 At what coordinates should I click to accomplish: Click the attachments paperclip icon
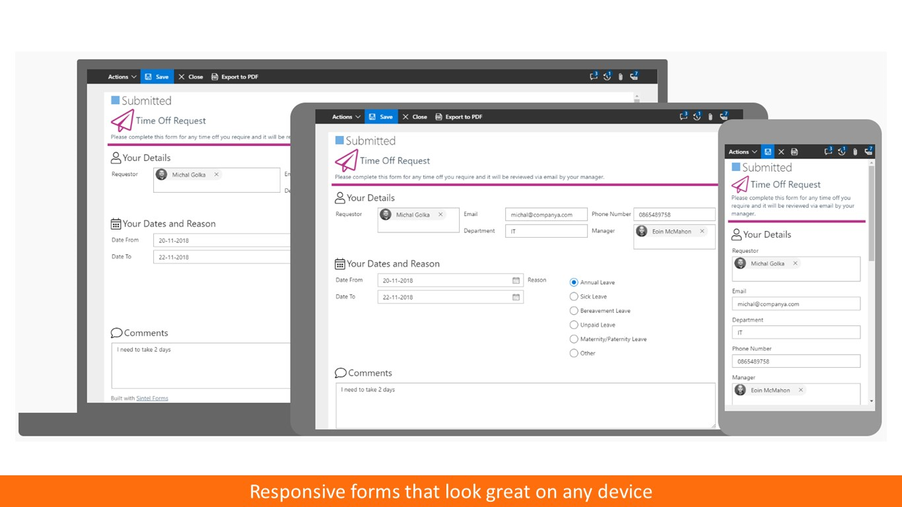click(710, 116)
